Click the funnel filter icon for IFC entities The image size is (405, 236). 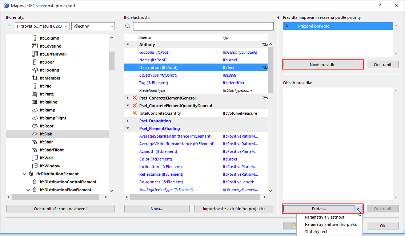click(x=9, y=26)
